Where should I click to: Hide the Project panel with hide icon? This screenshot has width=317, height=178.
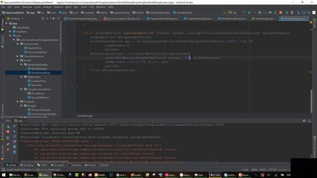coord(59,18)
